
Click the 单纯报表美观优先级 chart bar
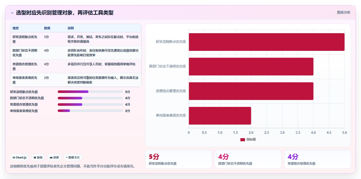(x=220, y=116)
